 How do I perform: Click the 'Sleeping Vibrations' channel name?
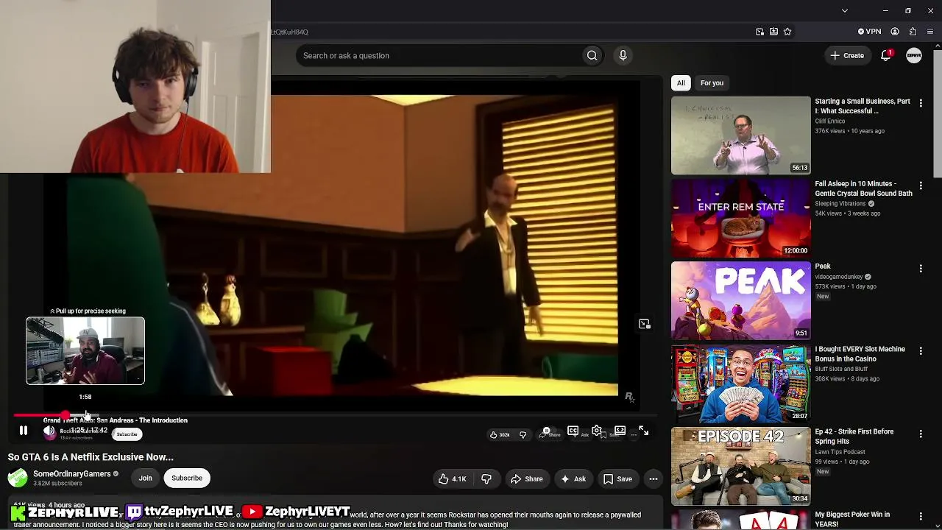[840, 204]
